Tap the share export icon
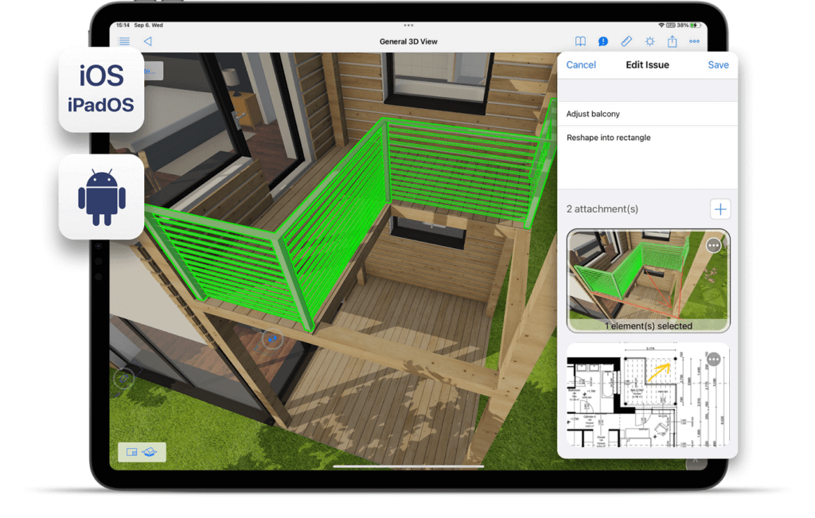815x518 pixels. (673, 41)
